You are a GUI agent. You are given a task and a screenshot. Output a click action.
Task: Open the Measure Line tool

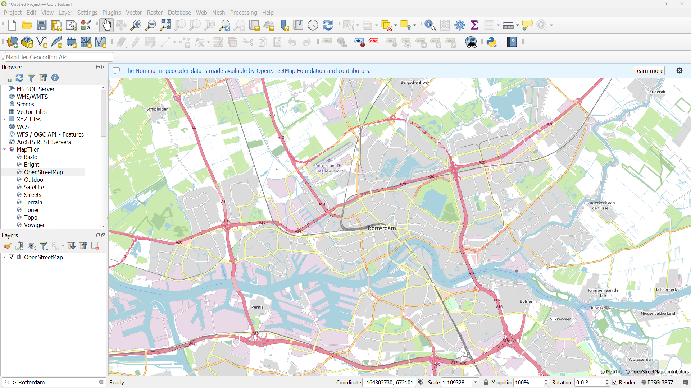point(508,25)
